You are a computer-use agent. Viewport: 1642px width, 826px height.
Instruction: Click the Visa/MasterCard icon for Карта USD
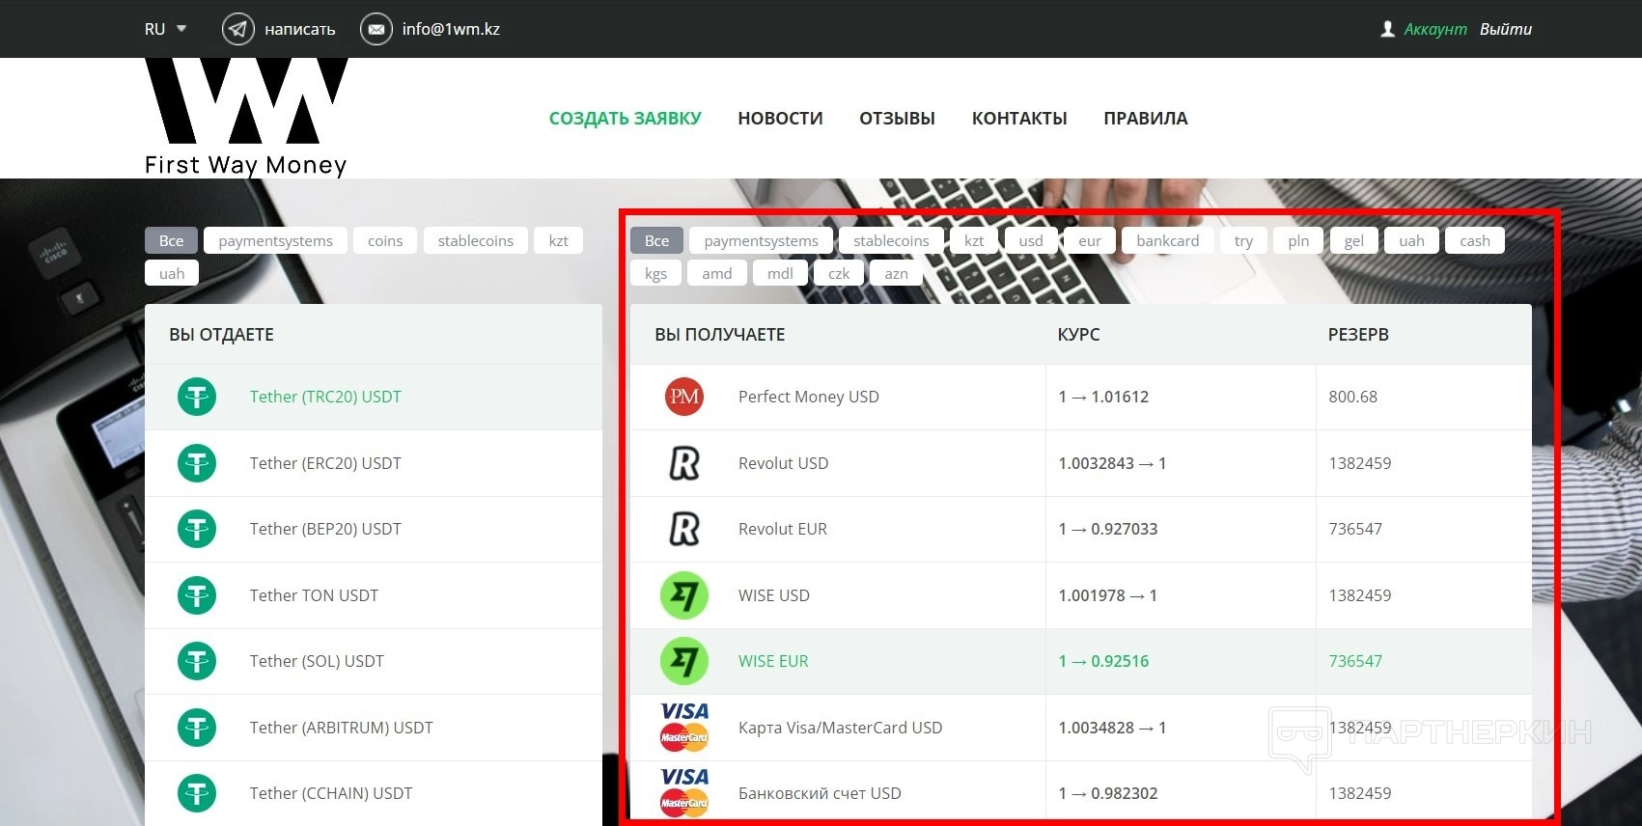[x=684, y=728]
